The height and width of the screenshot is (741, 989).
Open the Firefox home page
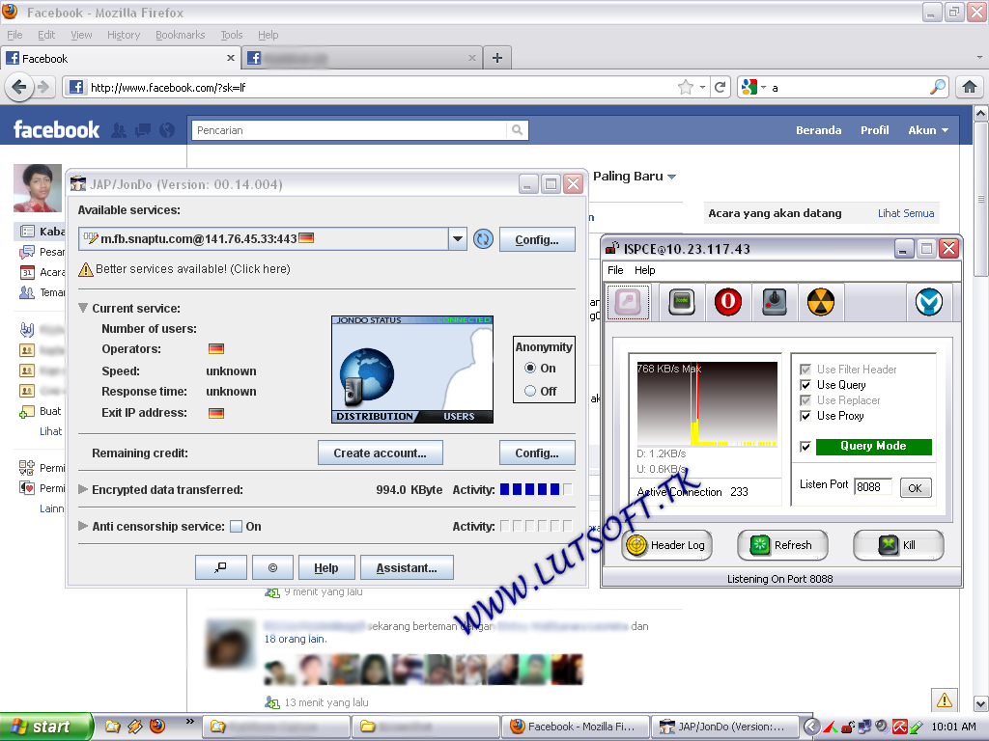(x=970, y=87)
